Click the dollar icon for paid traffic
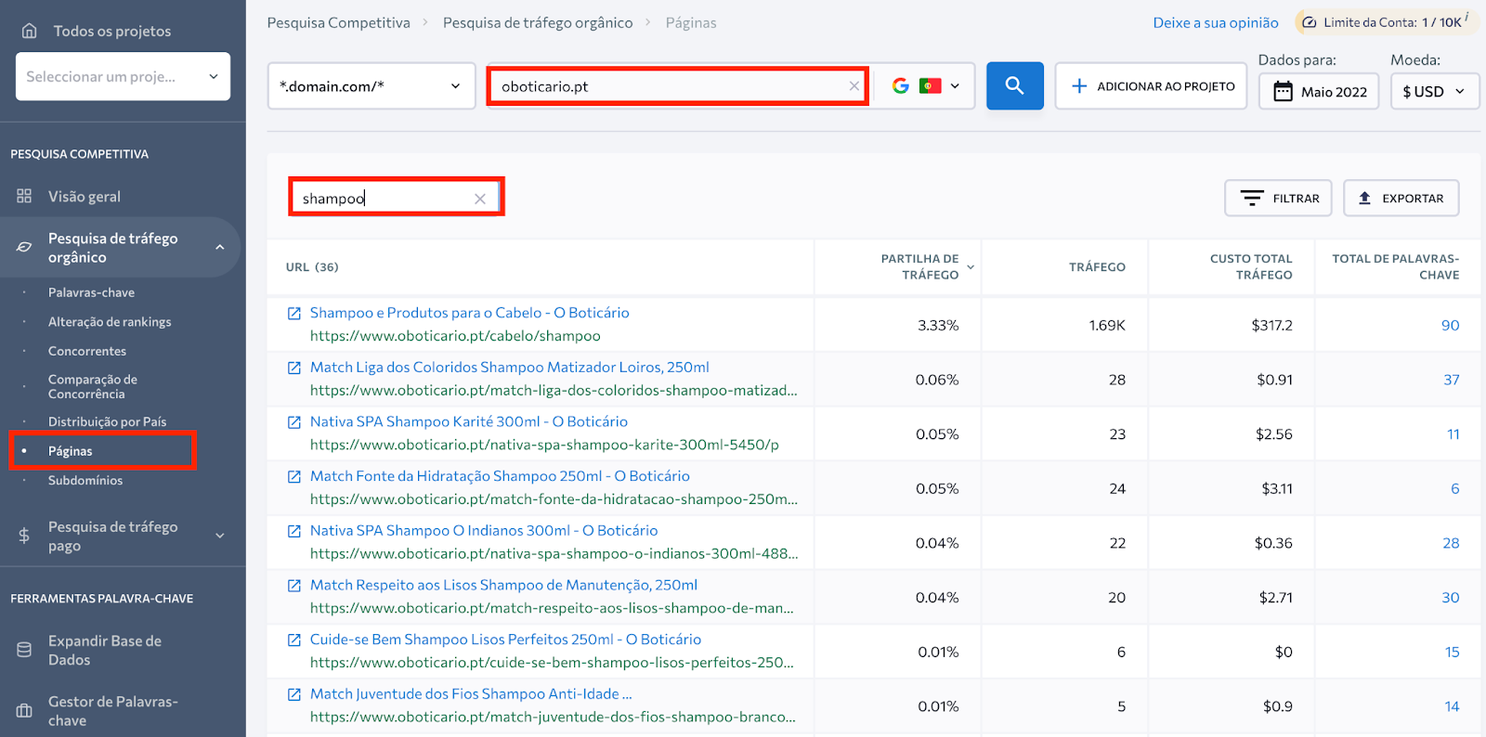The width and height of the screenshot is (1486, 737). (x=24, y=536)
